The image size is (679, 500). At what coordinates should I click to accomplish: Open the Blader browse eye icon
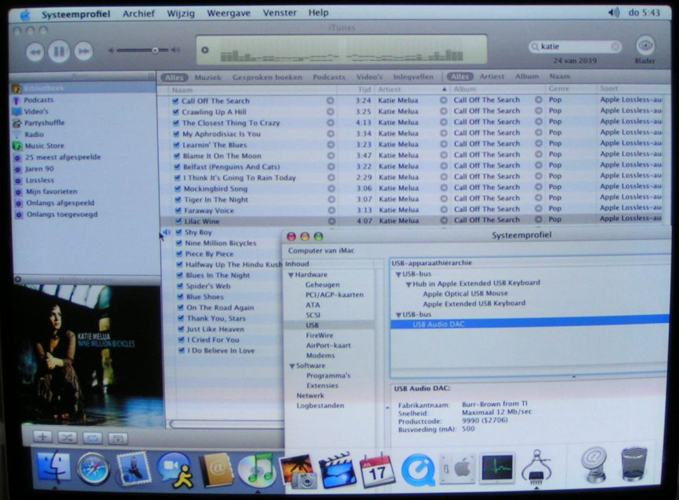[x=645, y=46]
